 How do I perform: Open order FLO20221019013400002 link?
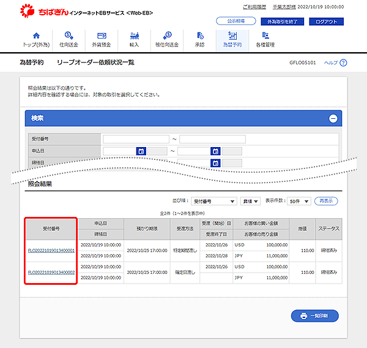[x=51, y=273]
